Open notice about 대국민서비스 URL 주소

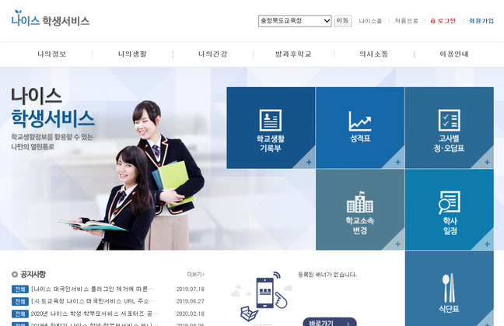[93, 301]
